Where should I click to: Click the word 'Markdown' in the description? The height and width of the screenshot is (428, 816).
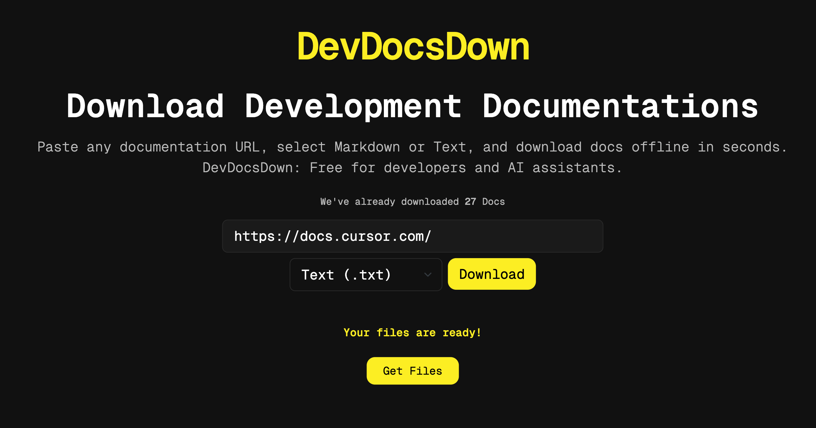pos(367,147)
